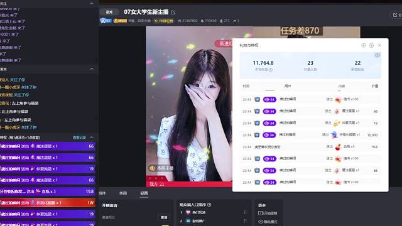The height and width of the screenshot is (226, 402).
Task: Click the new fans count 22
Action: click(x=357, y=63)
